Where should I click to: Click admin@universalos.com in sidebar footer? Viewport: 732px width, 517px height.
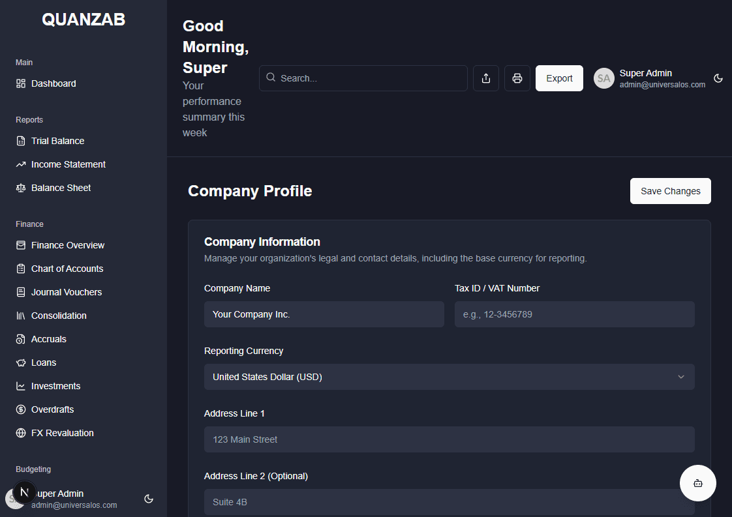pyautogui.click(x=74, y=505)
